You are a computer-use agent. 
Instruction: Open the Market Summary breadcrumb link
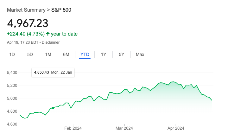pos(26,10)
